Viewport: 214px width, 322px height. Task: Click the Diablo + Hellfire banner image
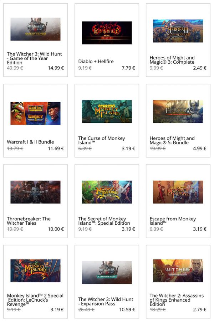(107, 33)
